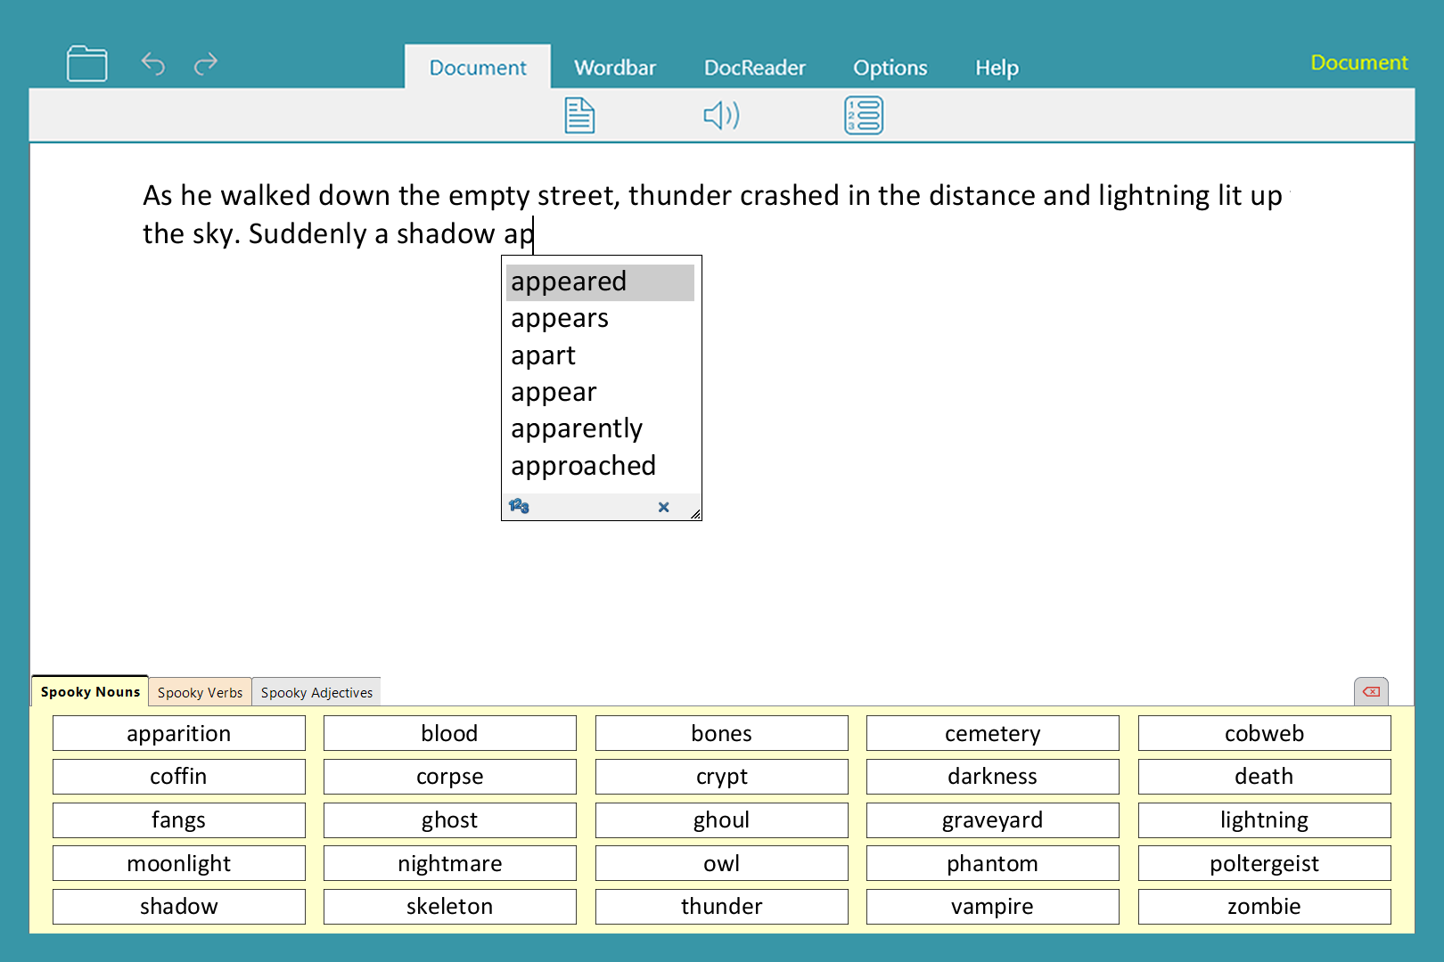The height and width of the screenshot is (962, 1444).
Task: Switch to the Wordbar tab
Action: point(615,68)
